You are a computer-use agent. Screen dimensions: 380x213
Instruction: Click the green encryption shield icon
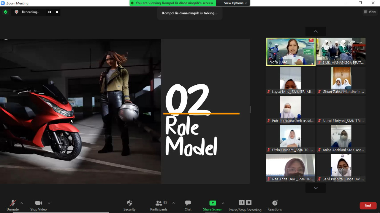pyautogui.click(x=5, y=12)
